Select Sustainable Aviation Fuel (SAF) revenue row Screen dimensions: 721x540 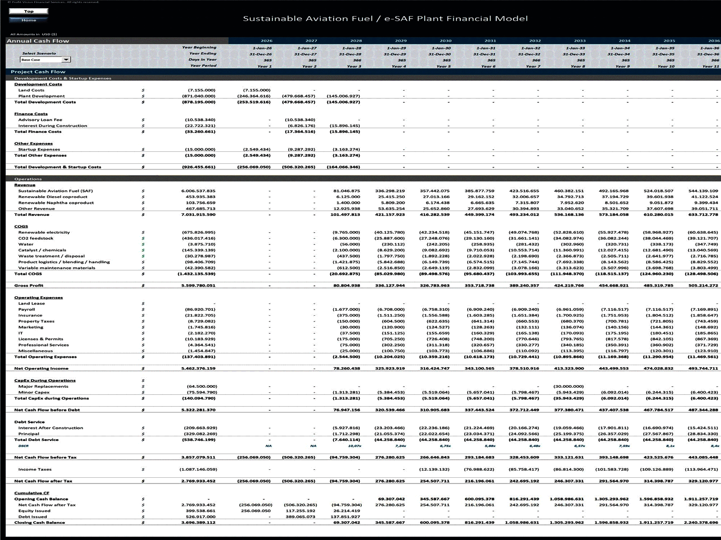pos(56,191)
